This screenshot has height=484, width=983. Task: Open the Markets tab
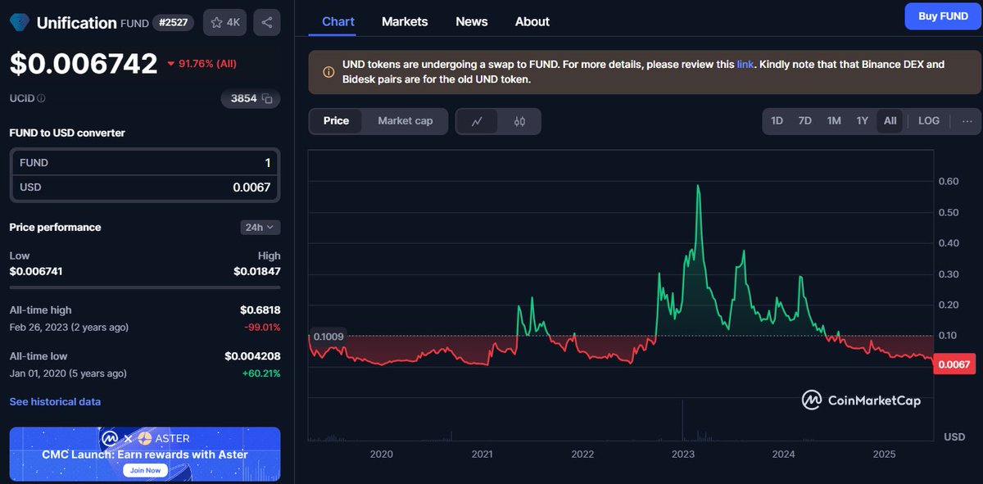coord(405,21)
